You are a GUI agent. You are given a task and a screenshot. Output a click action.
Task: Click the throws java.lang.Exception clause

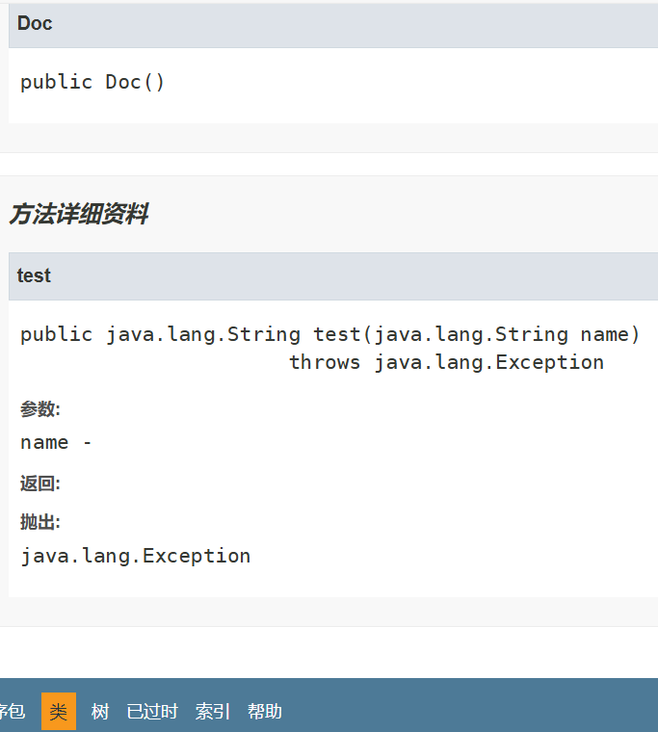pos(446,362)
